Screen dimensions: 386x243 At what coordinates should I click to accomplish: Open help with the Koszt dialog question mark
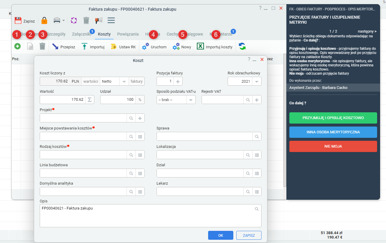[249, 59]
